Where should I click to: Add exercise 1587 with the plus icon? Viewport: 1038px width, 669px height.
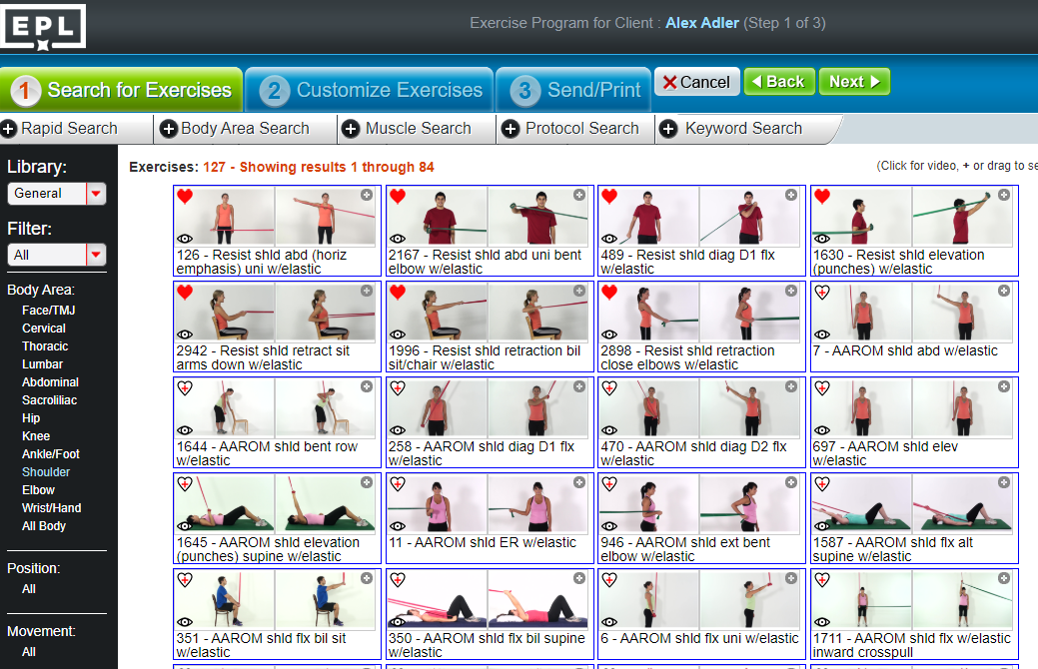1004,482
